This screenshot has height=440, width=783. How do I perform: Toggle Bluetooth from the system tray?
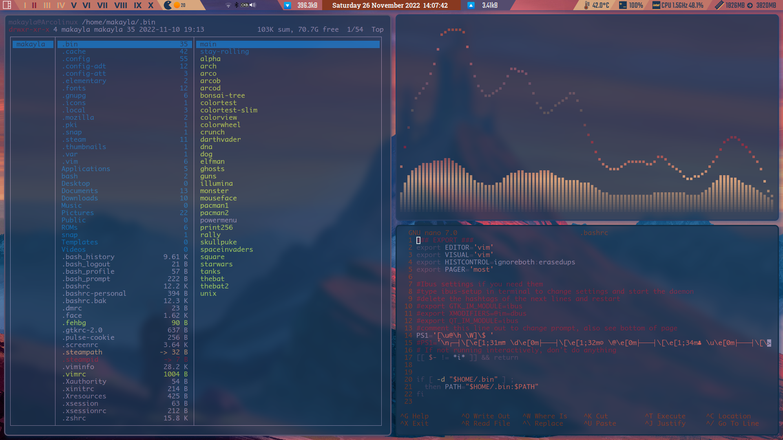(237, 5)
